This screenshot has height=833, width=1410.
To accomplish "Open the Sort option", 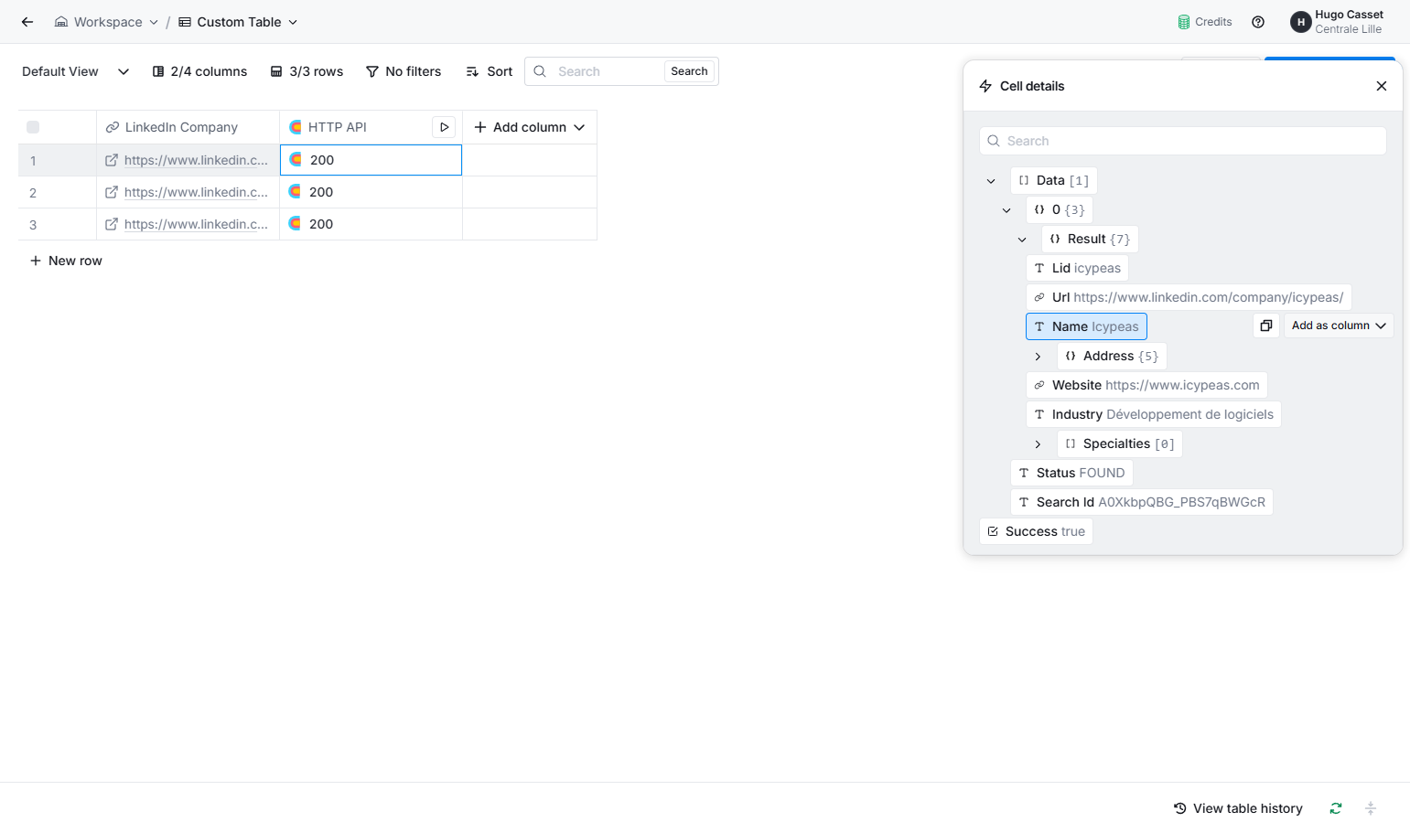I will point(490,71).
